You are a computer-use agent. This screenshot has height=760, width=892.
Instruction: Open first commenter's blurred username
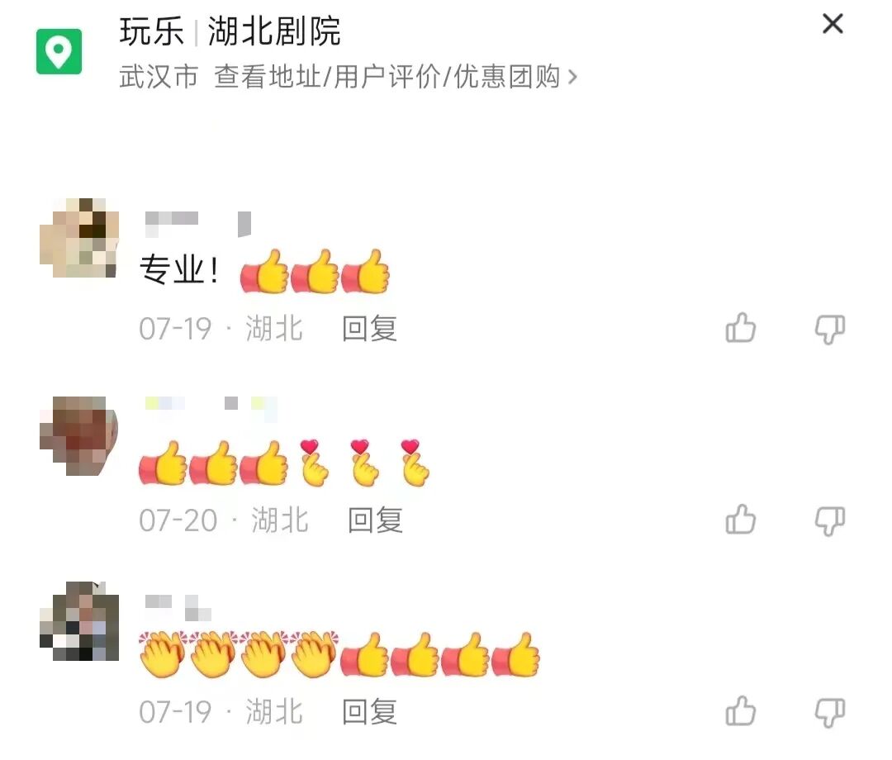click(x=197, y=224)
